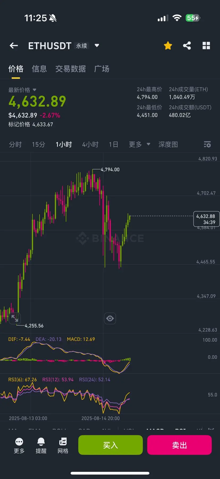Tap the green 买入 button

tap(111, 445)
